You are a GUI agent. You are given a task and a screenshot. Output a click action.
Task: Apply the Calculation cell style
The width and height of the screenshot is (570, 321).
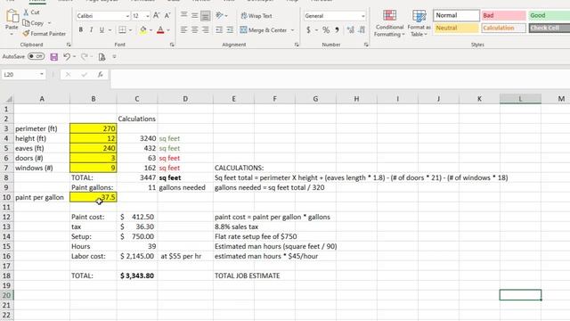point(503,28)
